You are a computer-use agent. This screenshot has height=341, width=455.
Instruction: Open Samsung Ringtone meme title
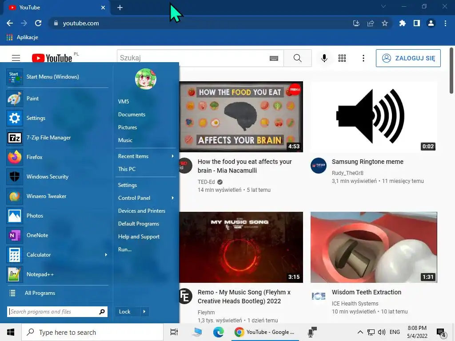pos(367,162)
